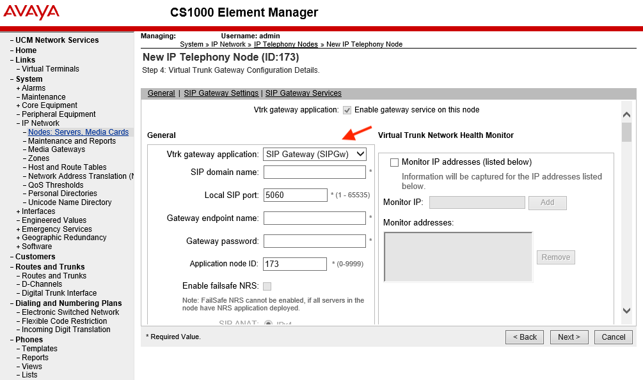The image size is (643, 380).
Task: Open Flexible Code Restriction page
Action: 65,321
